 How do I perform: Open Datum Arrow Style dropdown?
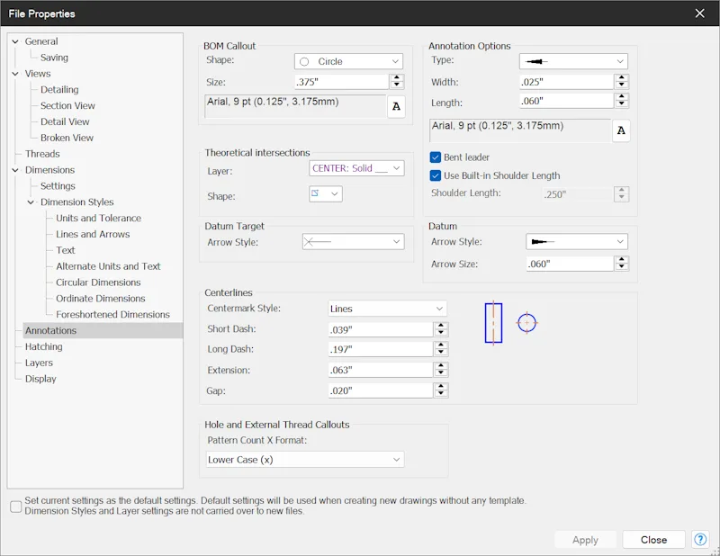[x=577, y=241]
